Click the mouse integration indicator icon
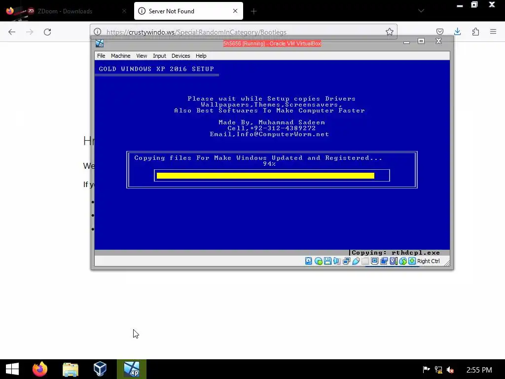 pos(402,261)
